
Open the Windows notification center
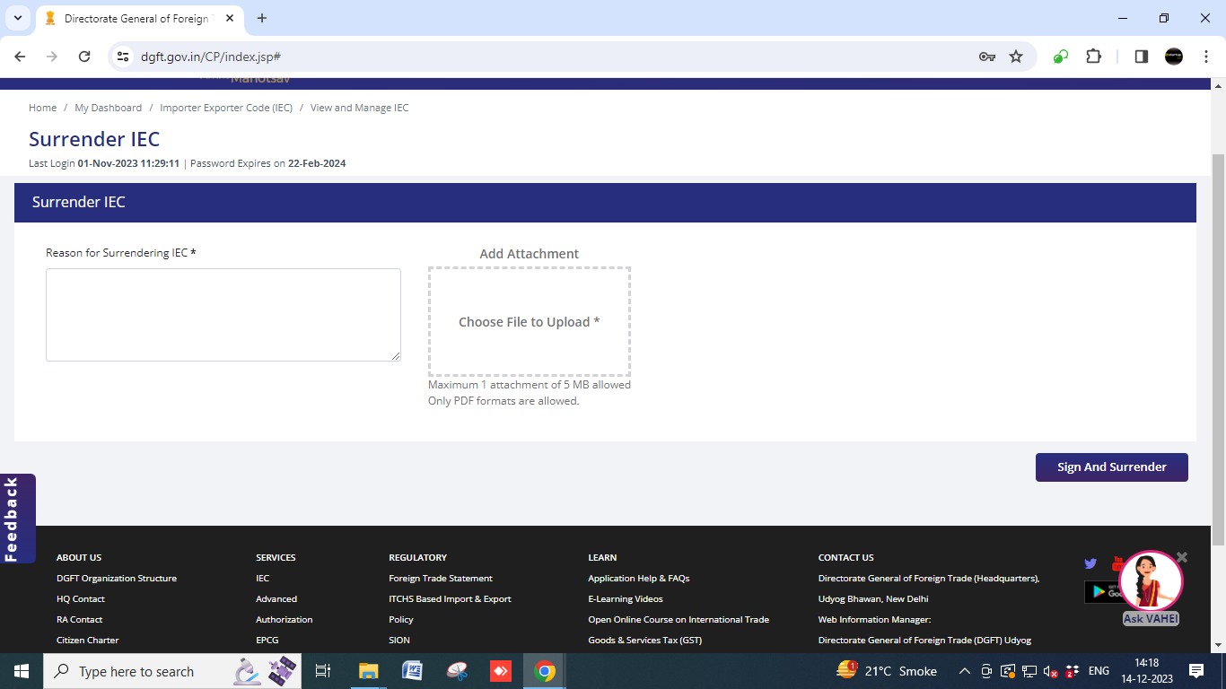click(1196, 671)
